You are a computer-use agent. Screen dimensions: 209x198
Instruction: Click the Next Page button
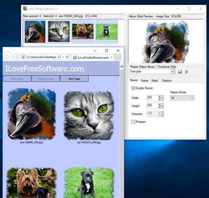pyautogui.click(x=74, y=79)
